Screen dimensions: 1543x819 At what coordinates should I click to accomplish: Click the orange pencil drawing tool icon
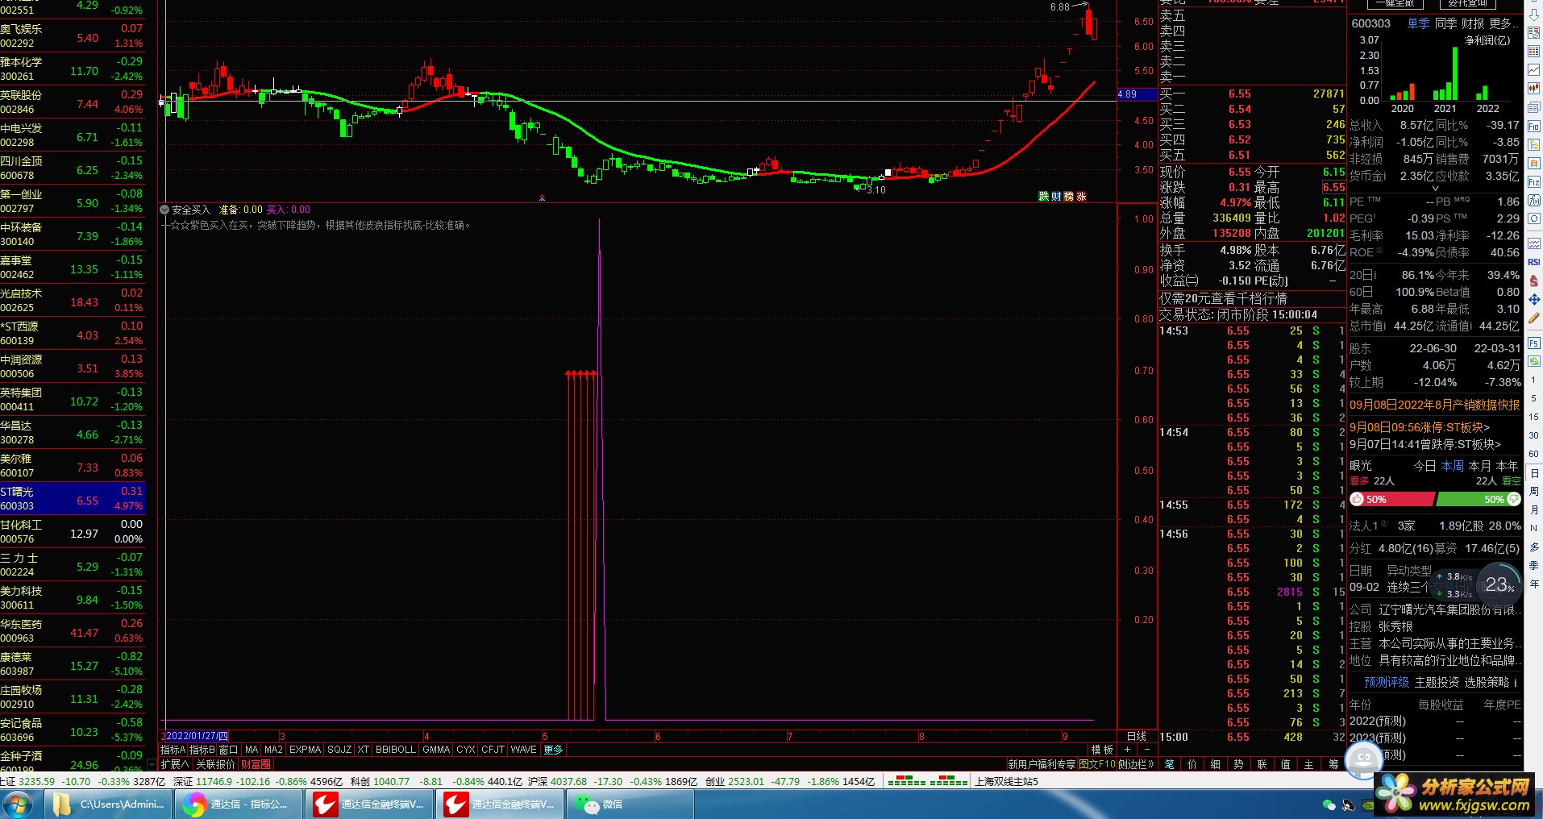1533,316
